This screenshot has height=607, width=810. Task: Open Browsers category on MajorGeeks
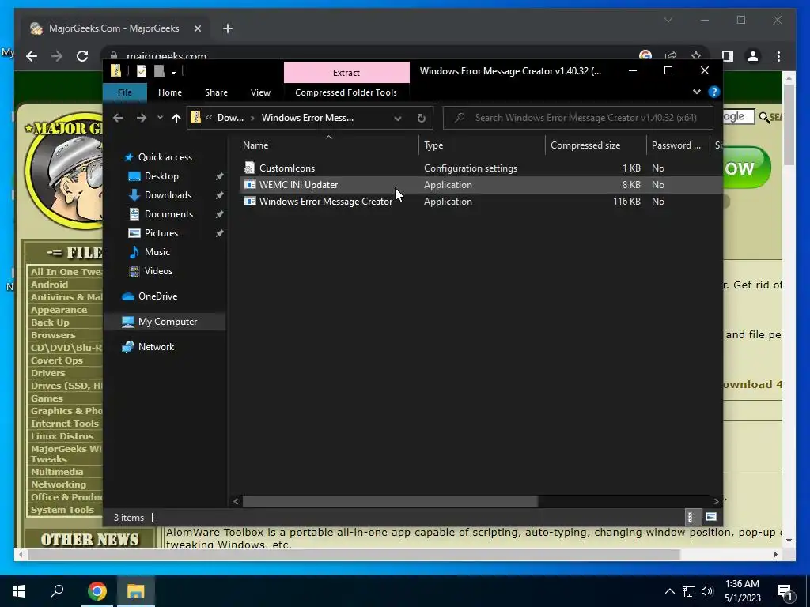tap(53, 335)
